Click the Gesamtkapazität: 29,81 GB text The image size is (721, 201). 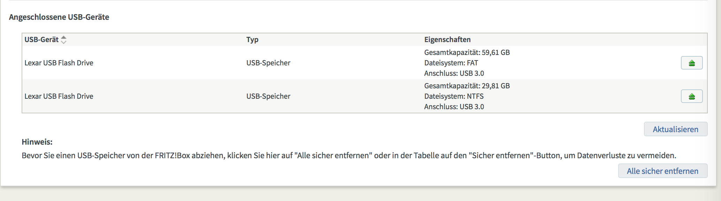(x=467, y=86)
